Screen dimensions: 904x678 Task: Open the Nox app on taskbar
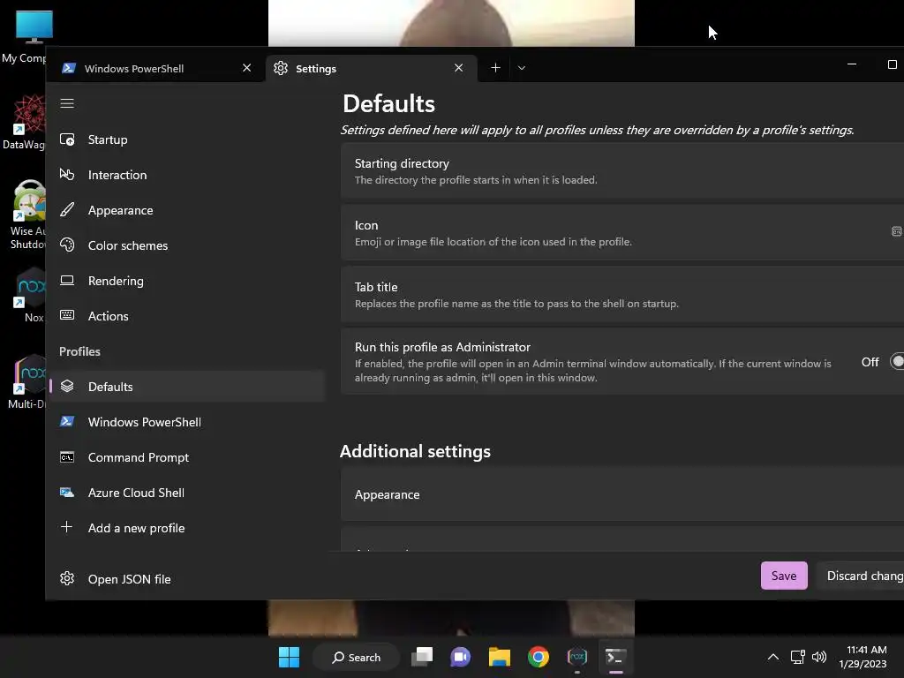point(577,657)
